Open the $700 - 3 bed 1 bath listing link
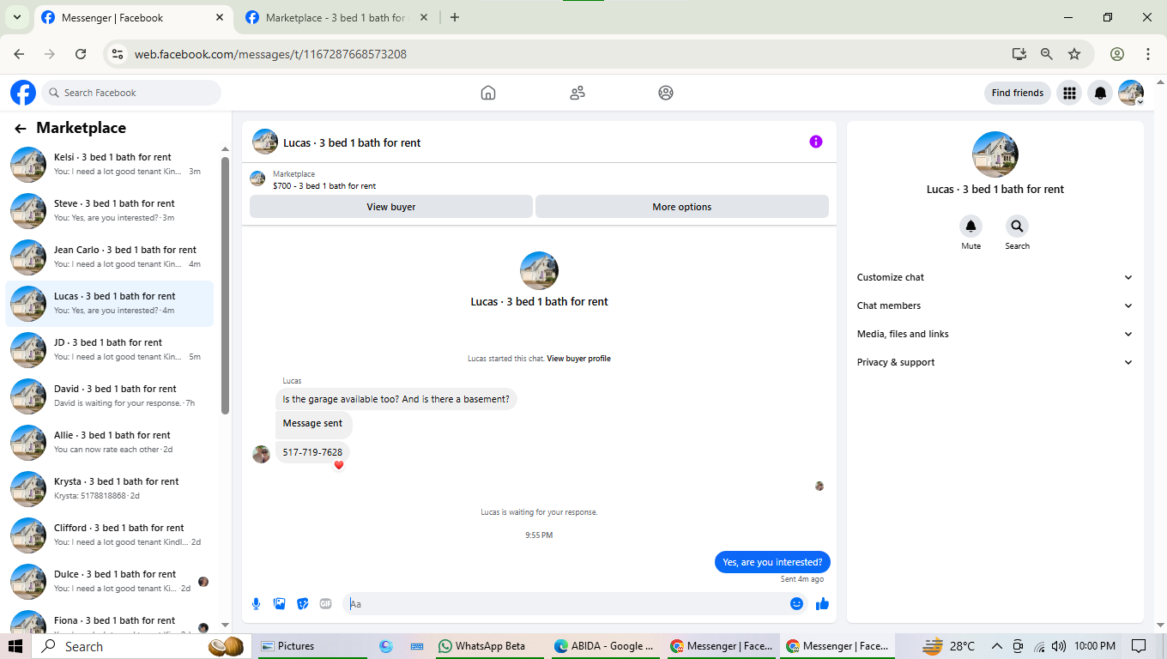 [324, 186]
